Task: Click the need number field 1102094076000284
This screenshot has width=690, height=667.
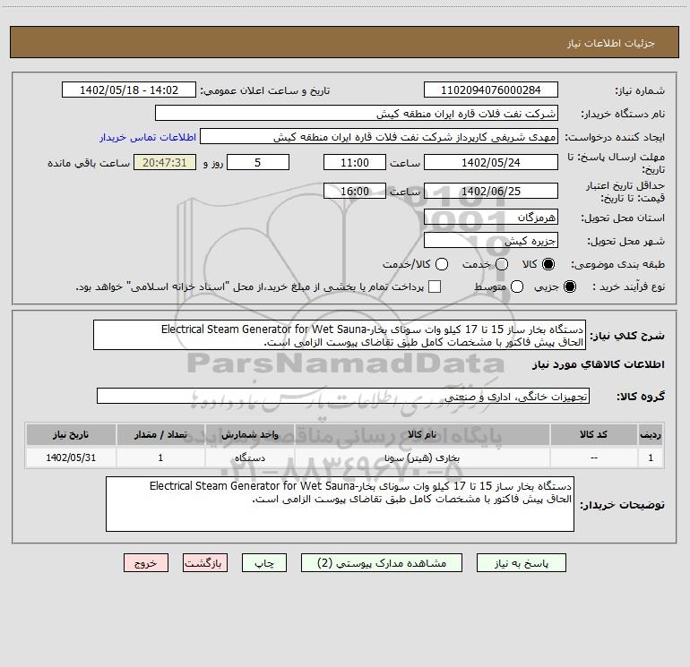Action: click(491, 90)
